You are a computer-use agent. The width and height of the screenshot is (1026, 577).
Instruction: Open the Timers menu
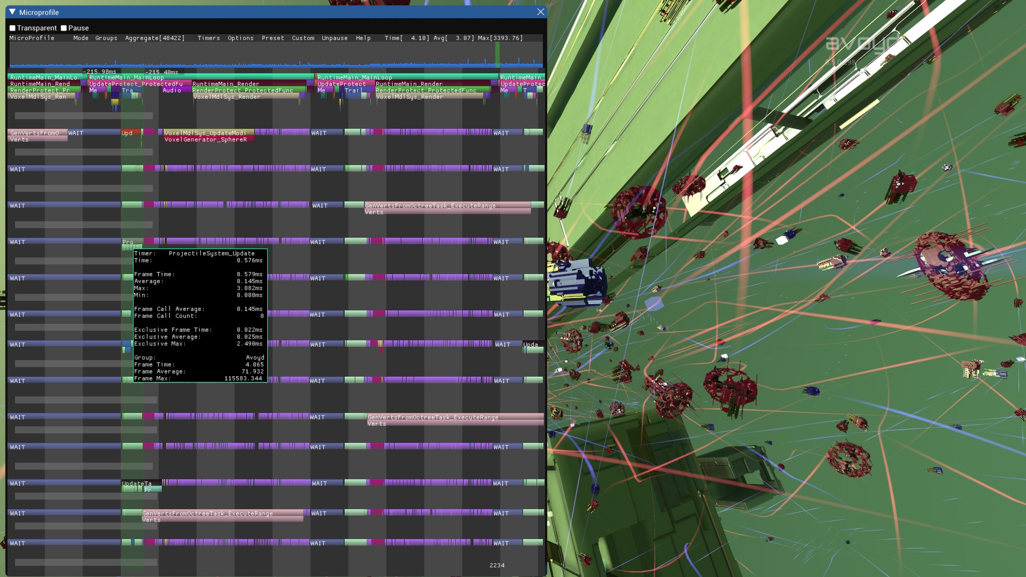(208, 38)
